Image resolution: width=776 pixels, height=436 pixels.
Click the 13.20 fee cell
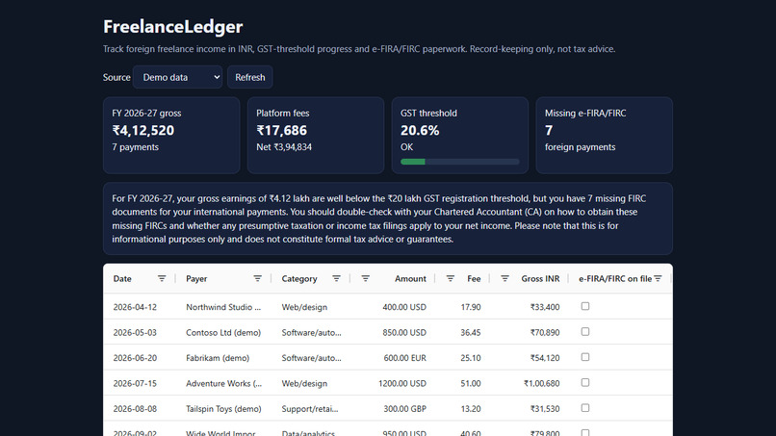click(471, 409)
